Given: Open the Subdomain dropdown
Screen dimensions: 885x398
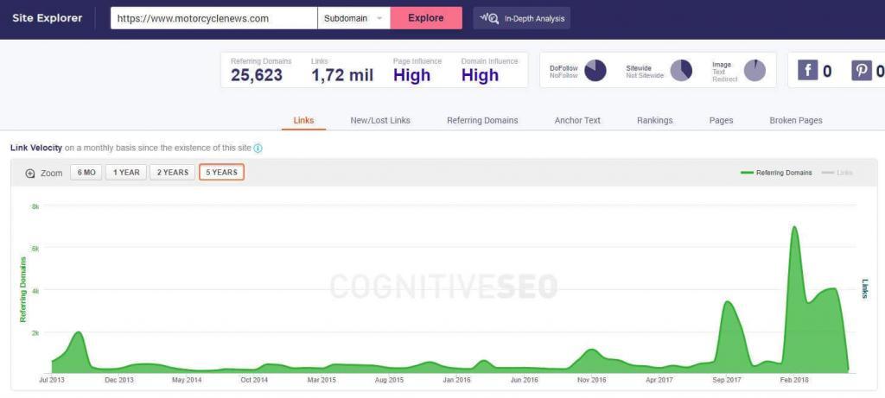Looking at the screenshot, I should point(353,18).
